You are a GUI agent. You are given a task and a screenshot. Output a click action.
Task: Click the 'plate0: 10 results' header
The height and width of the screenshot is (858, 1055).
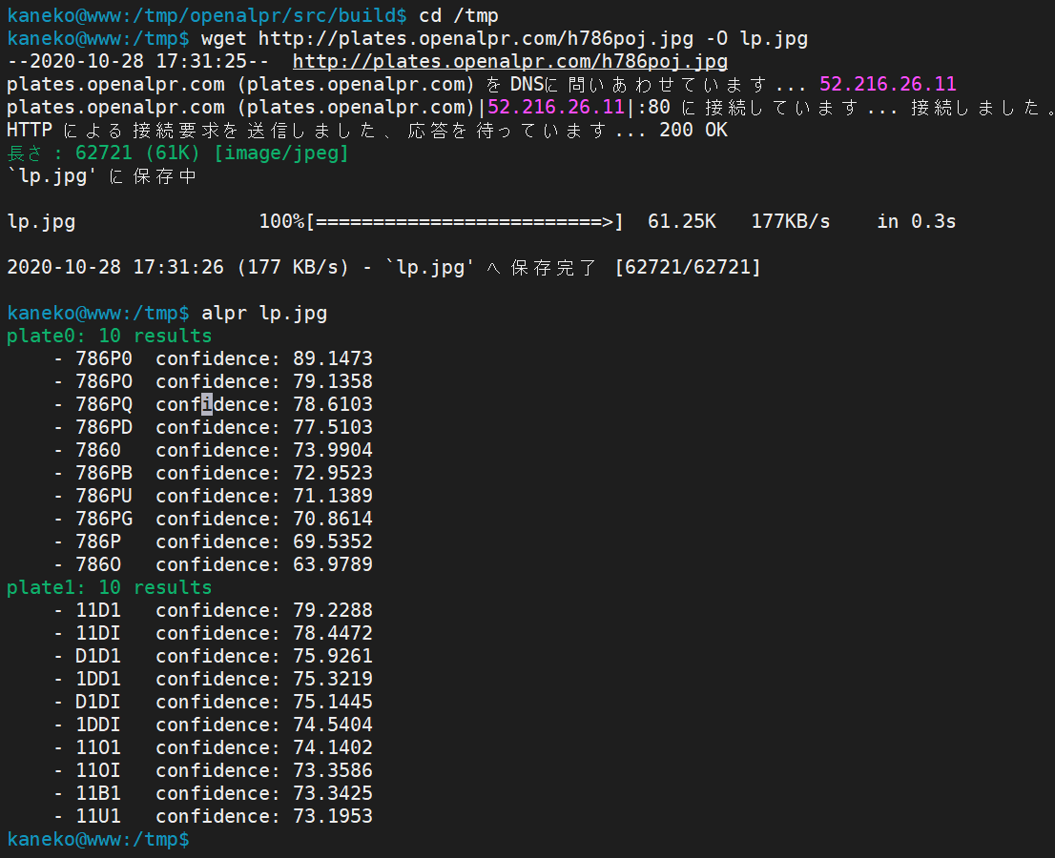click(x=109, y=337)
